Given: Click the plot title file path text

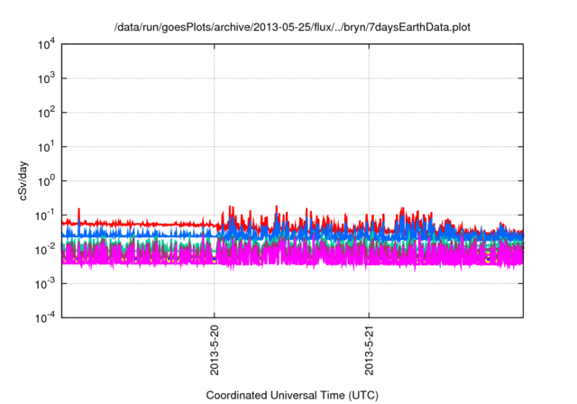Looking at the screenshot, I should (x=292, y=27).
